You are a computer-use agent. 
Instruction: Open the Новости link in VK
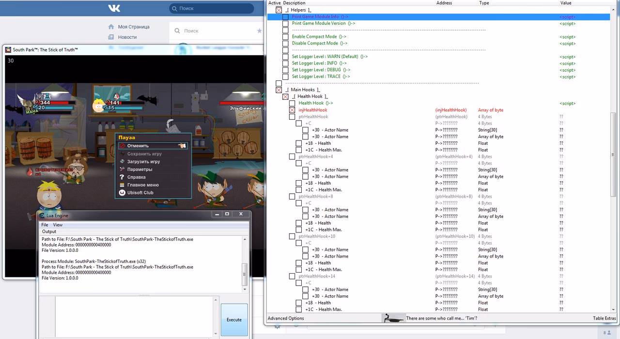tap(127, 37)
